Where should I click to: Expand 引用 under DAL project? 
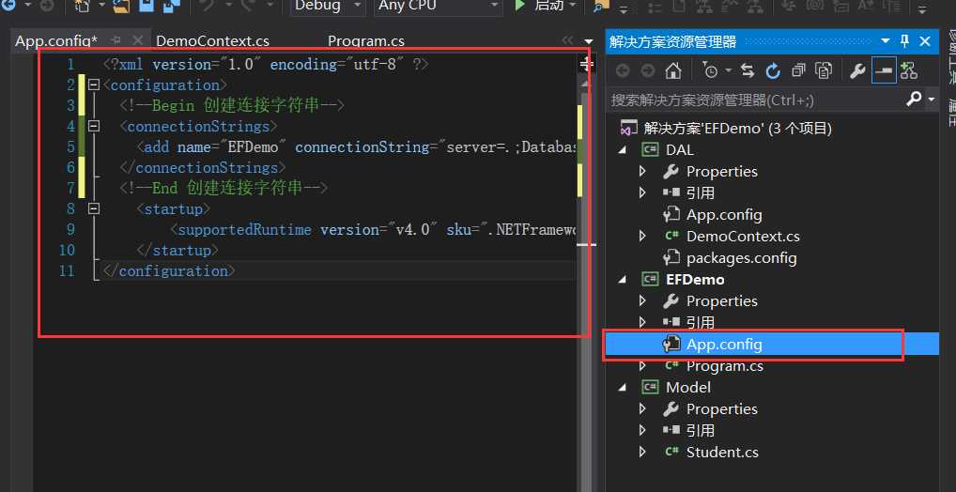pyautogui.click(x=642, y=193)
